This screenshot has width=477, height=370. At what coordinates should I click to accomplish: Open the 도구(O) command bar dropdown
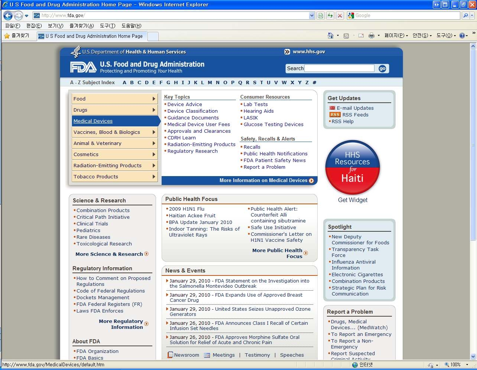[446, 36]
